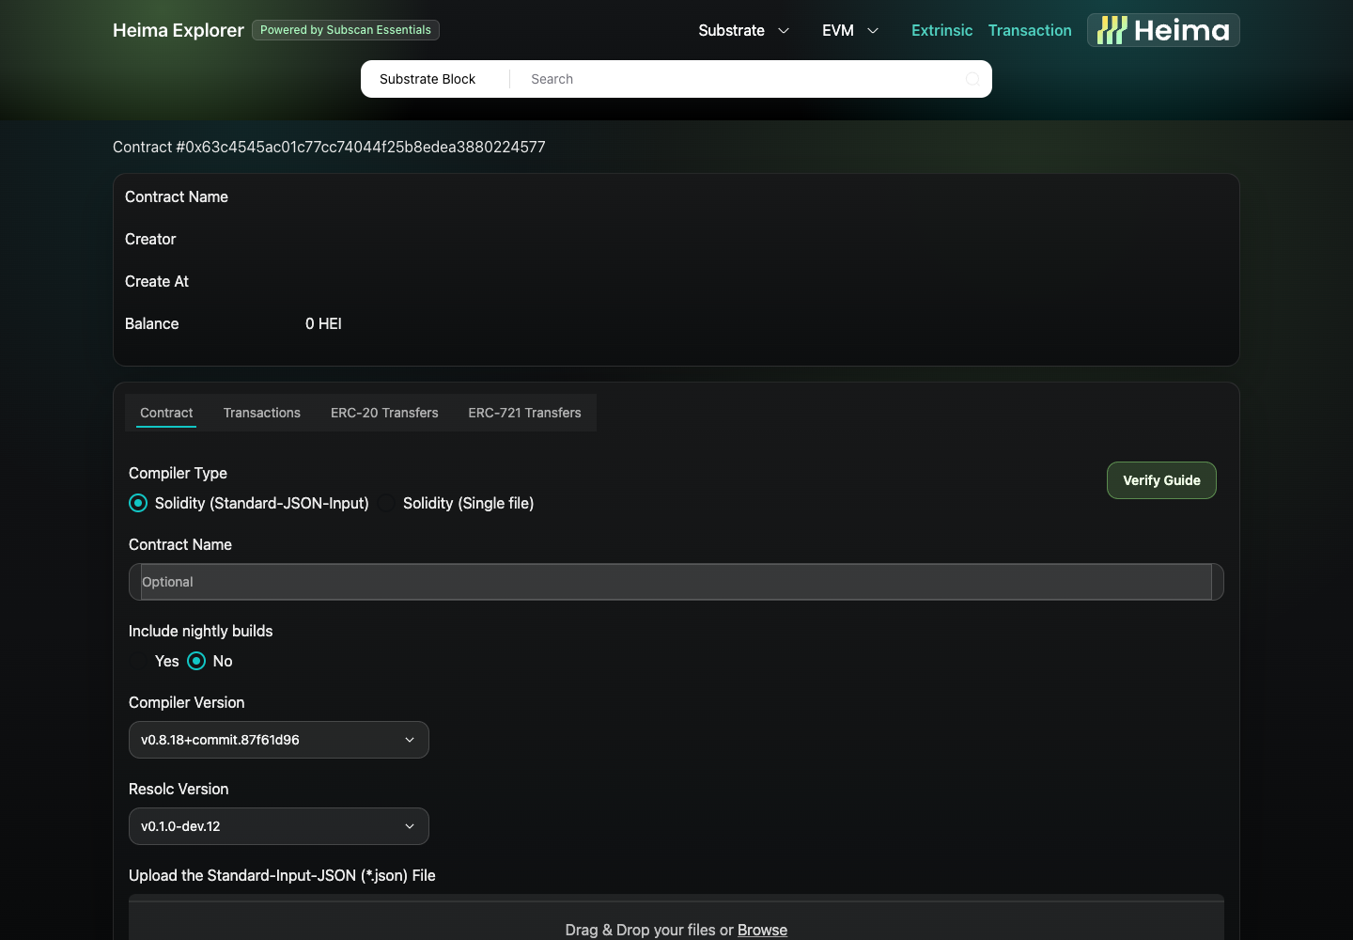View the ERC-721 Transfers tab
Image resolution: width=1353 pixels, height=940 pixels.
click(x=524, y=413)
